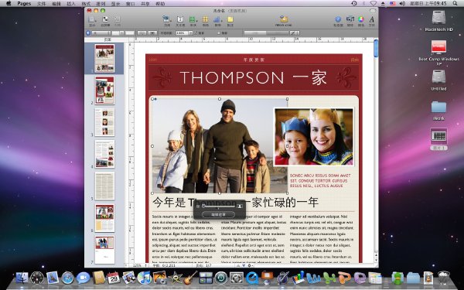Click small image icon in mask popup

coord(198,206)
